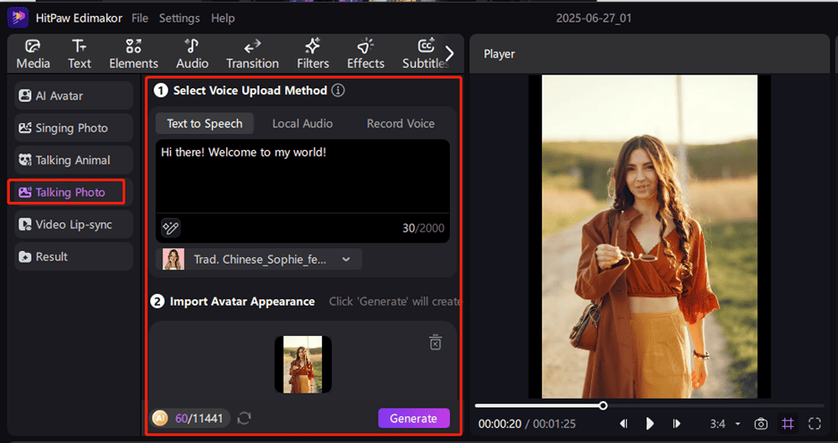Select AI Avatar in sidebar
This screenshot has height=443, width=838.
coord(74,95)
